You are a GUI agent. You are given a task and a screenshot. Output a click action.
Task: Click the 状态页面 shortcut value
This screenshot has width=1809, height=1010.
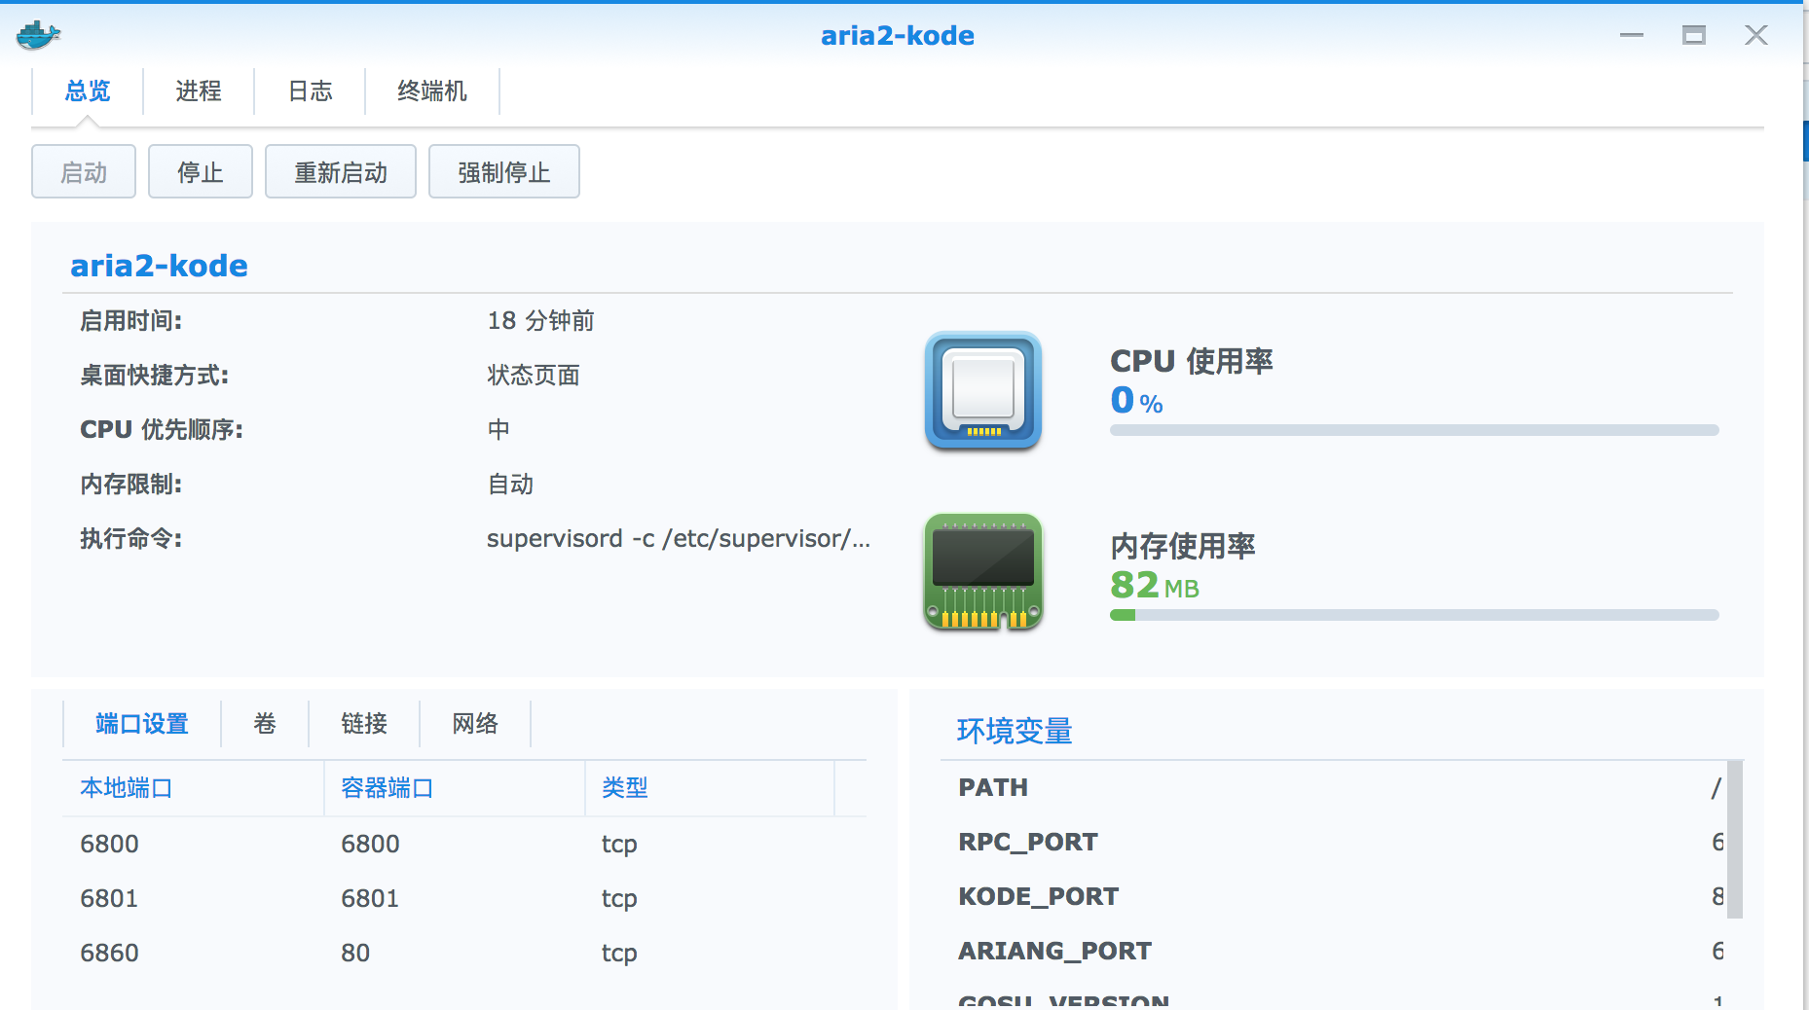click(534, 376)
